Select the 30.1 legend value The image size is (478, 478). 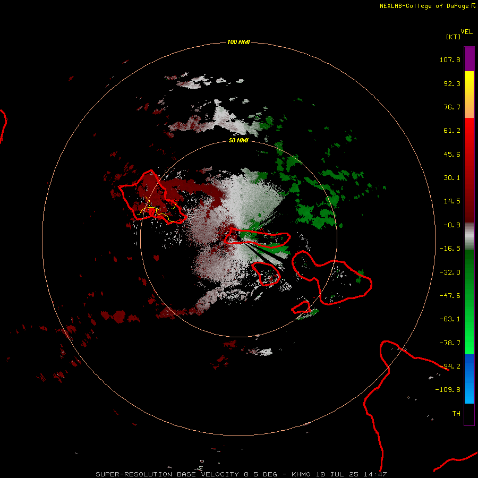[452, 178]
